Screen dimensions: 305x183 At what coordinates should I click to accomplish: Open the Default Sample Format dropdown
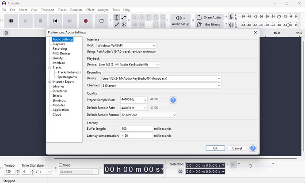pyautogui.click(x=149, y=115)
